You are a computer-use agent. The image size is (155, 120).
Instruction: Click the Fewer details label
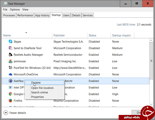18,113
